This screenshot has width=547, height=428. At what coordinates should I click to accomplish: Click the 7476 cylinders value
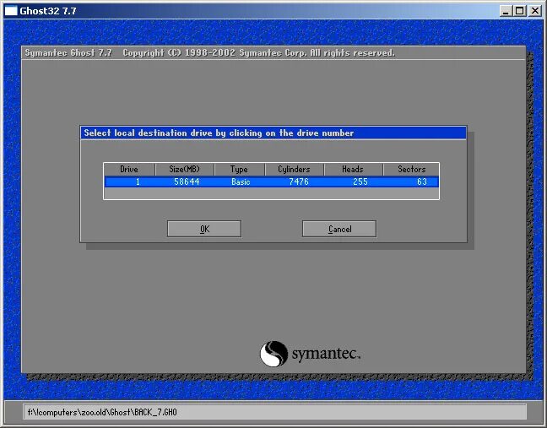point(299,181)
